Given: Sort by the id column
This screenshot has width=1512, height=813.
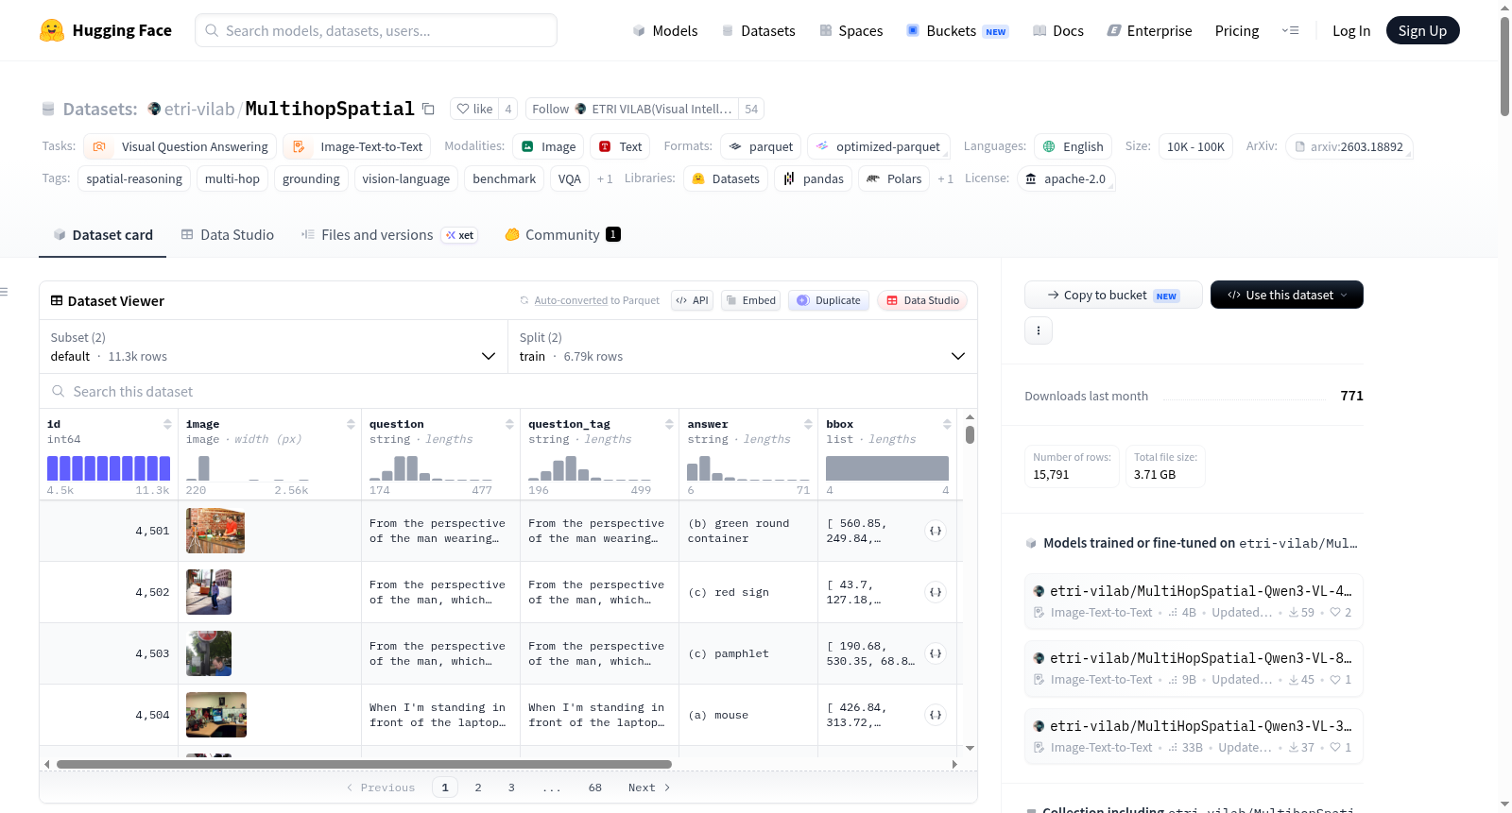Looking at the screenshot, I should (x=167, y=424).
